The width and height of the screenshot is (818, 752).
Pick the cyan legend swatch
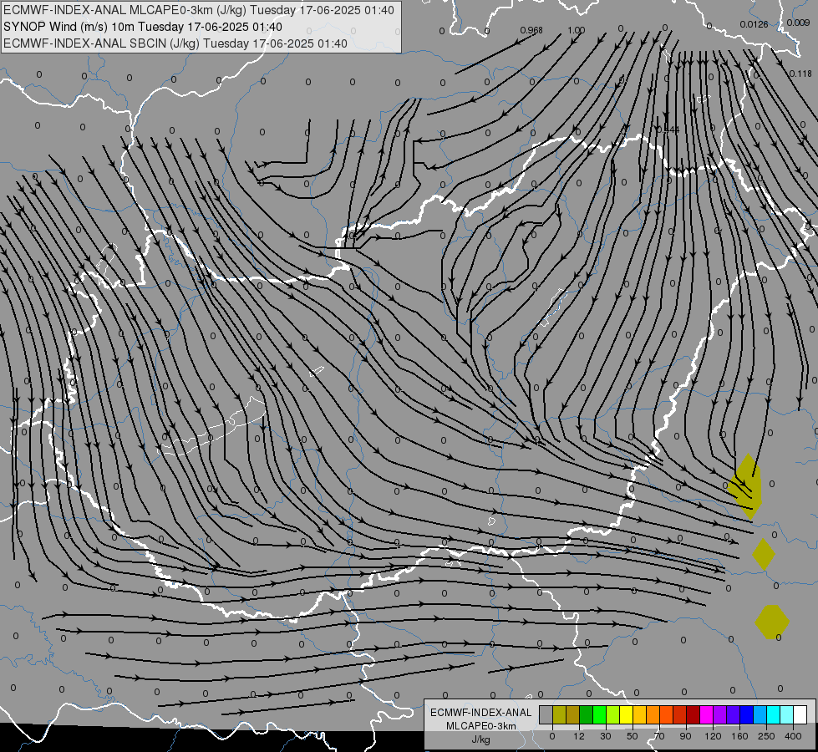pyautogui.click(x=773, y=714)
